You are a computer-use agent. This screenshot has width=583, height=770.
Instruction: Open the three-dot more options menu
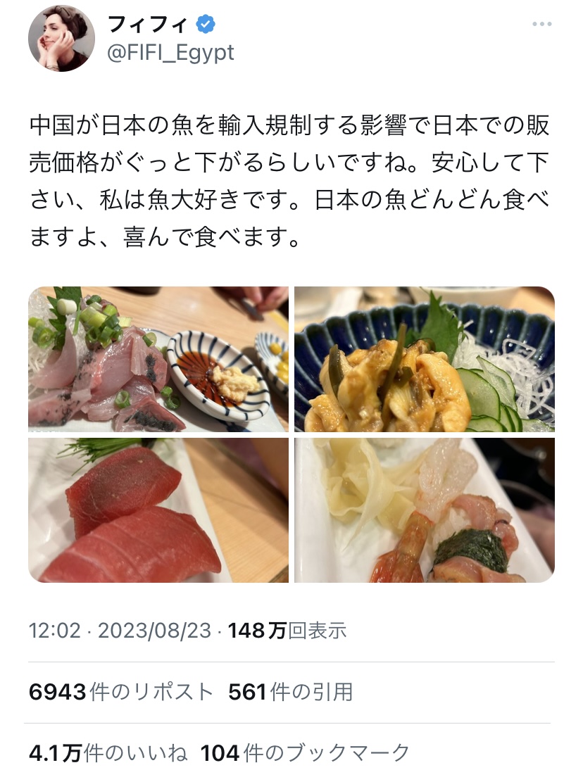[541, 24]
